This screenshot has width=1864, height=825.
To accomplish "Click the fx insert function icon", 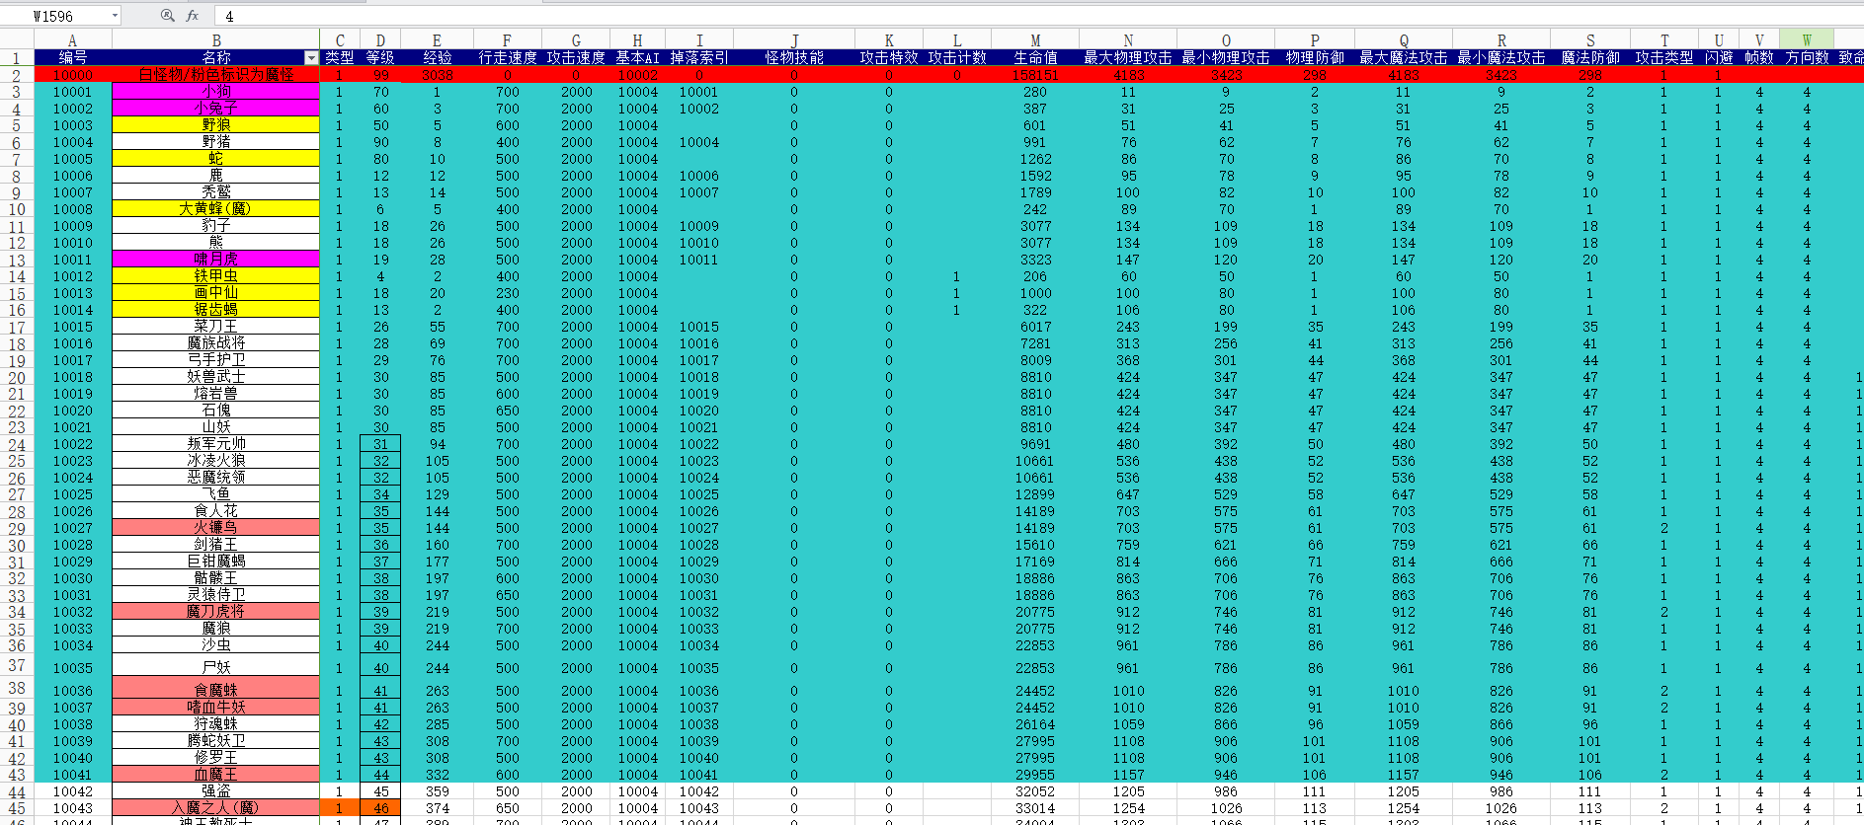I will click(x=192, y=16).
